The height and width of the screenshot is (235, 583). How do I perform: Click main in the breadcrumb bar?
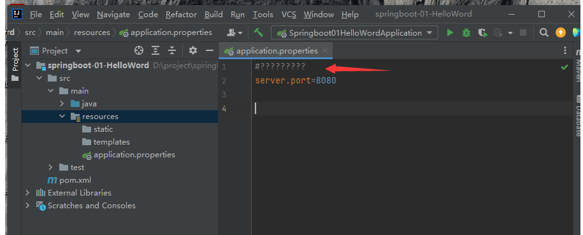[55, 32]
